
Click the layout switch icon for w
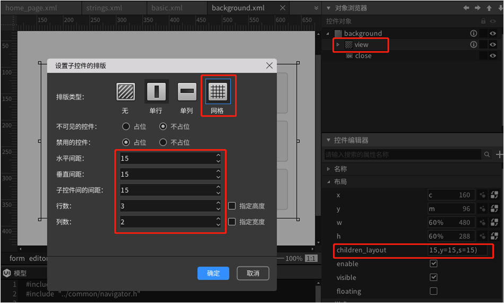[494, 222]
